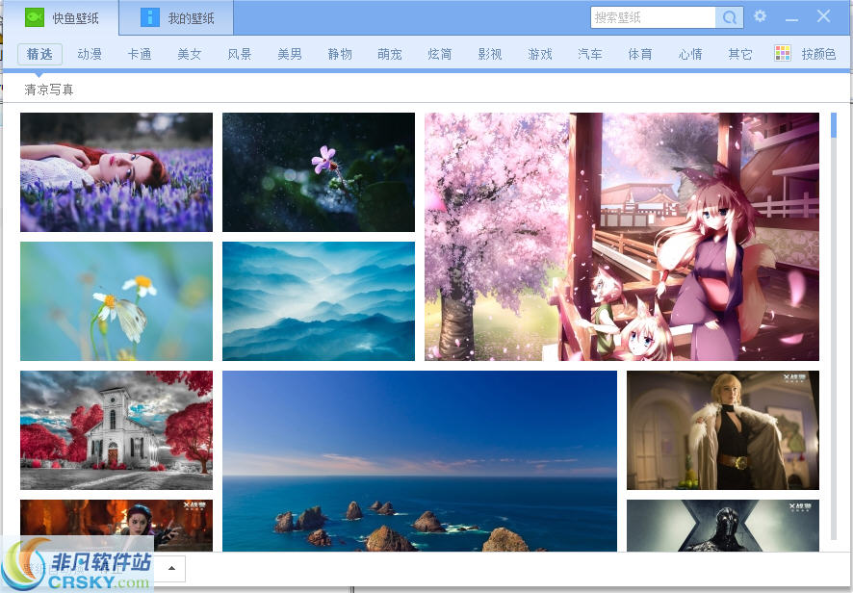Open the settings gear icon
The width and height of the screenshot is (853, 593).
[x=760, y=15]
